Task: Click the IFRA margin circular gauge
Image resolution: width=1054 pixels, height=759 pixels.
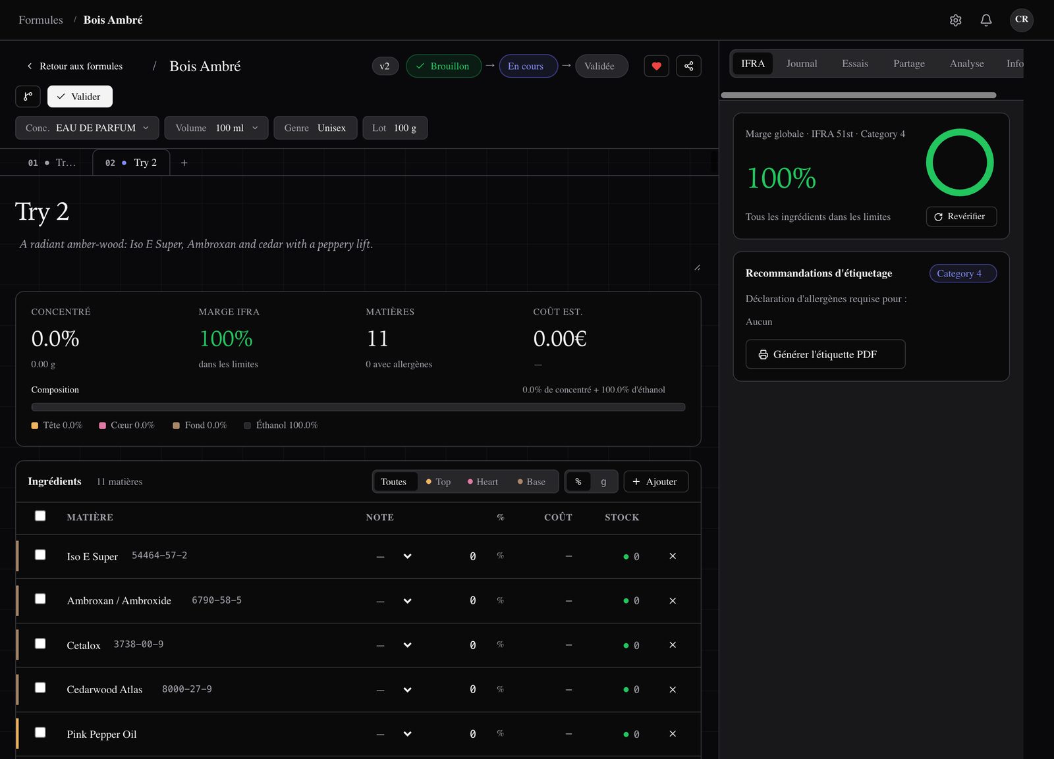Action: click(x=960, y=163)
